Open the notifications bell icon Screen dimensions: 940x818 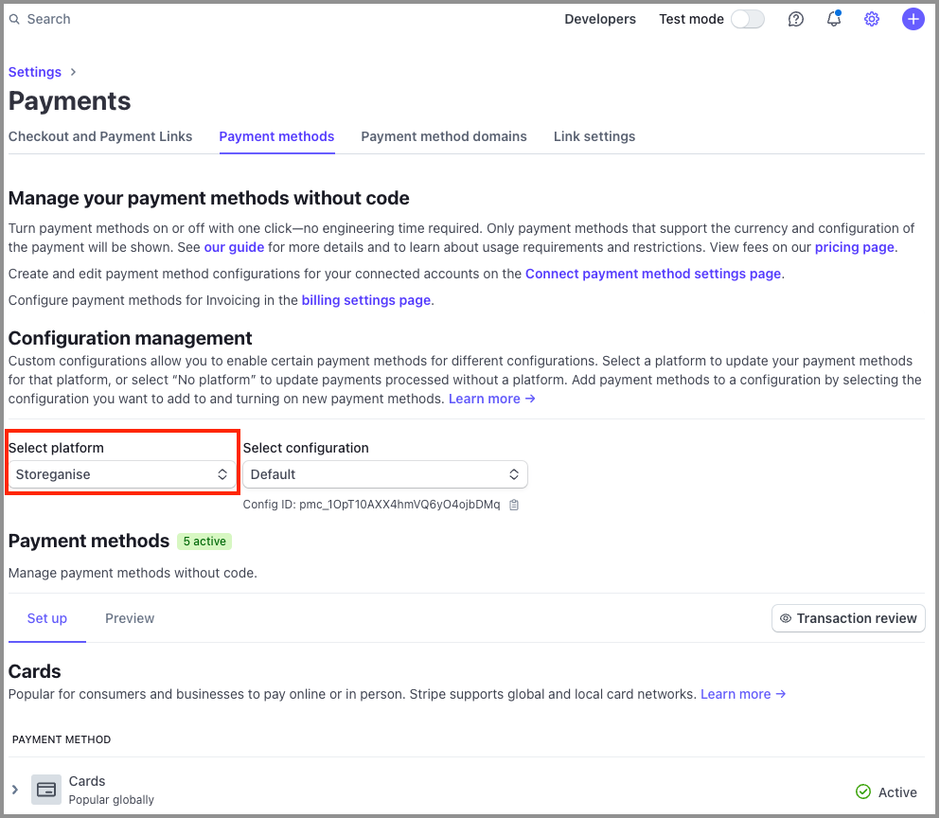833,19
